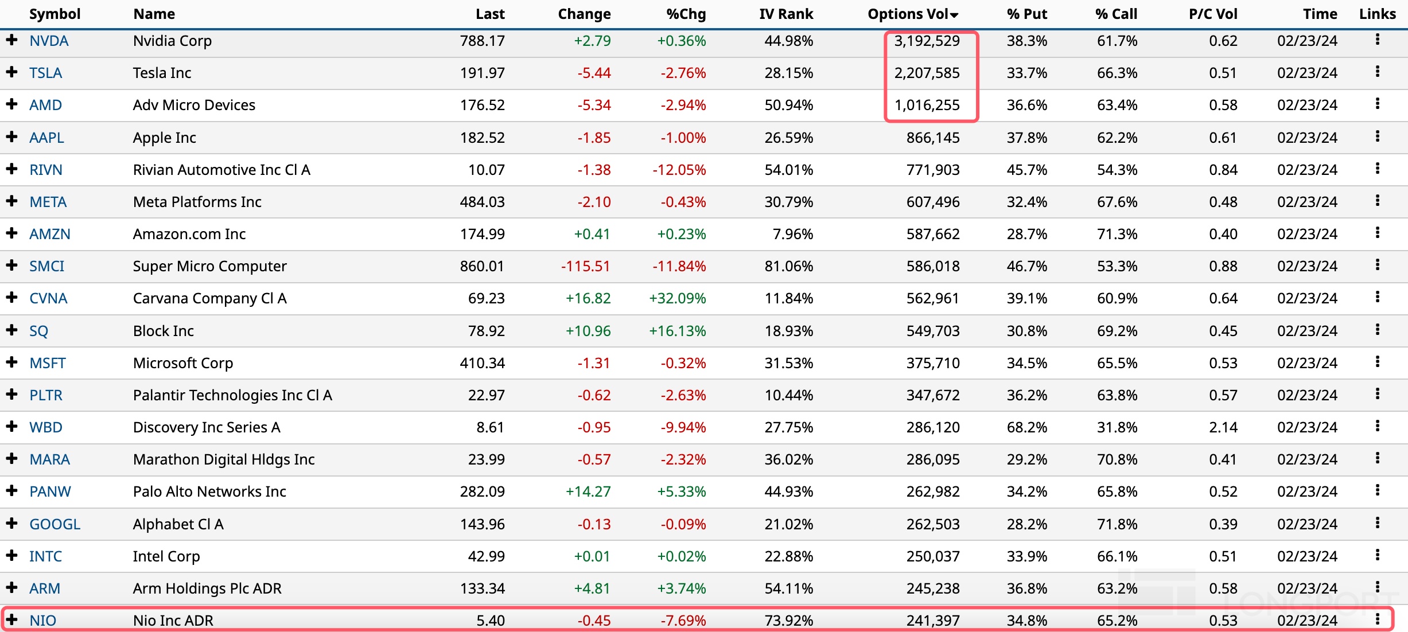Expand GOOGL row using plus icon

pyautogui.click(x=11, y=524)
